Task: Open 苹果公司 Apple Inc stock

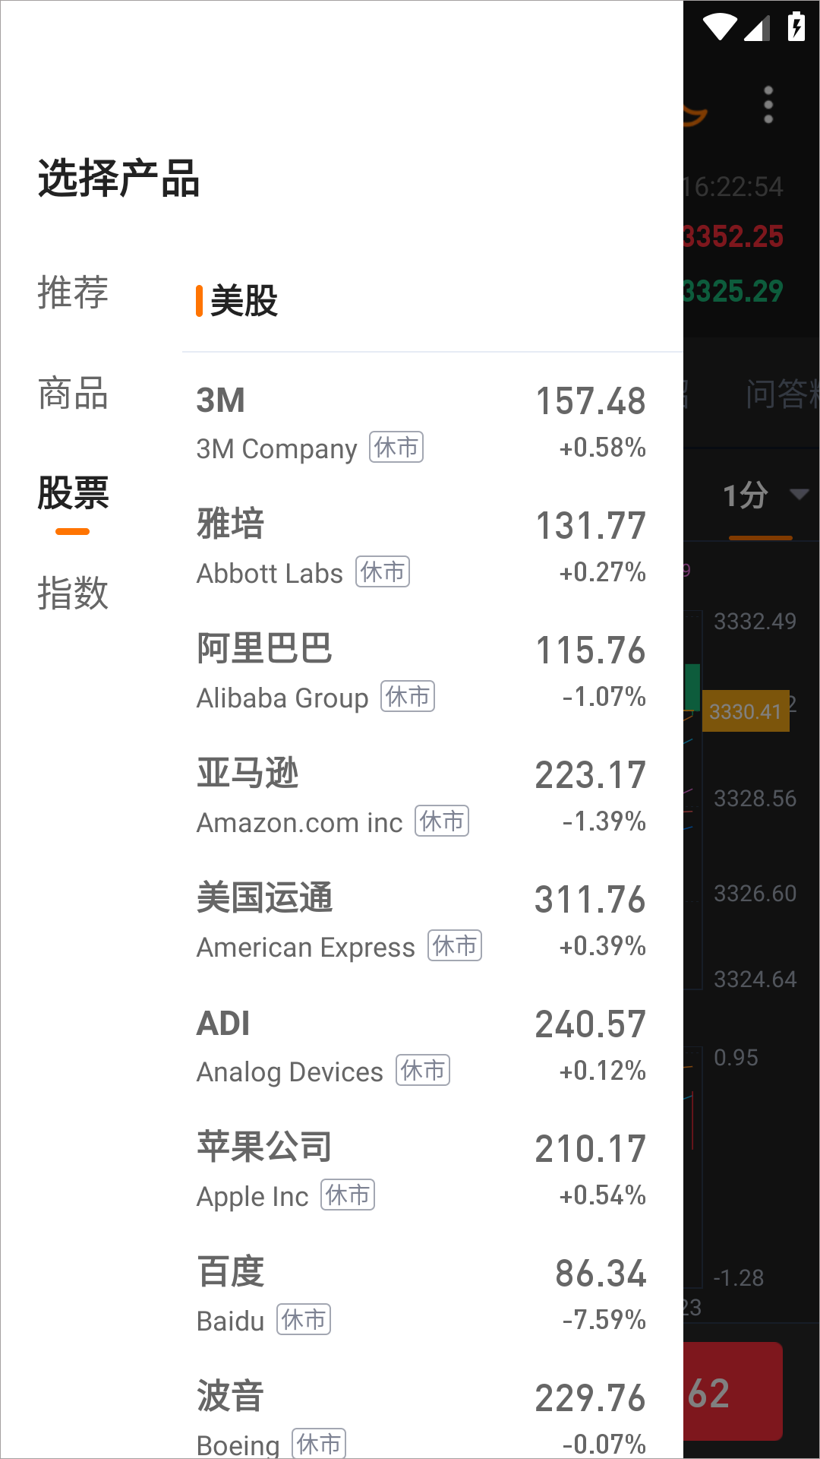Action: [x=421, y=1170]
